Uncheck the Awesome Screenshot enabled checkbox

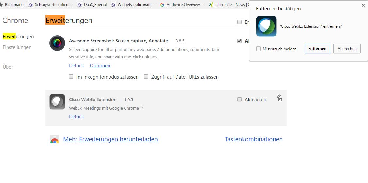239,41
